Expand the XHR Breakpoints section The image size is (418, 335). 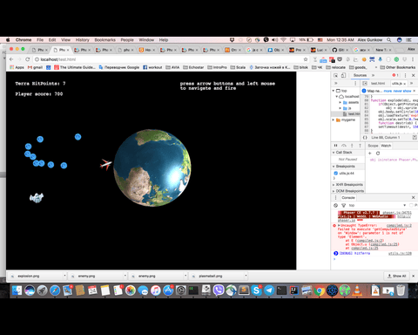pos(334,185)
